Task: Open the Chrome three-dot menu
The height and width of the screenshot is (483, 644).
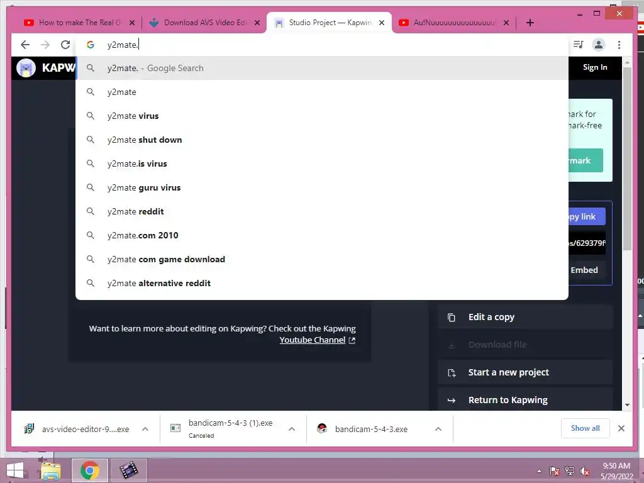Action: point(619,45)
